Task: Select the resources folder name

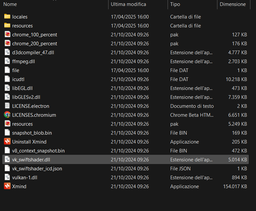Action: [22, 26]
